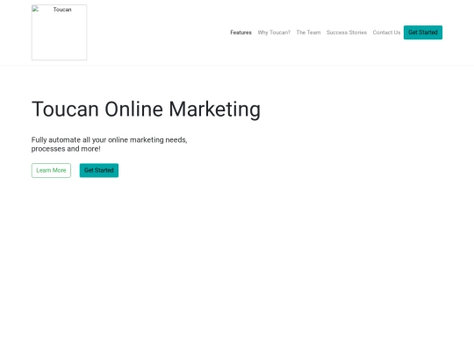The image size is (474, 355).
Task: Click the Toucan logo image
Action: point(60,32)
